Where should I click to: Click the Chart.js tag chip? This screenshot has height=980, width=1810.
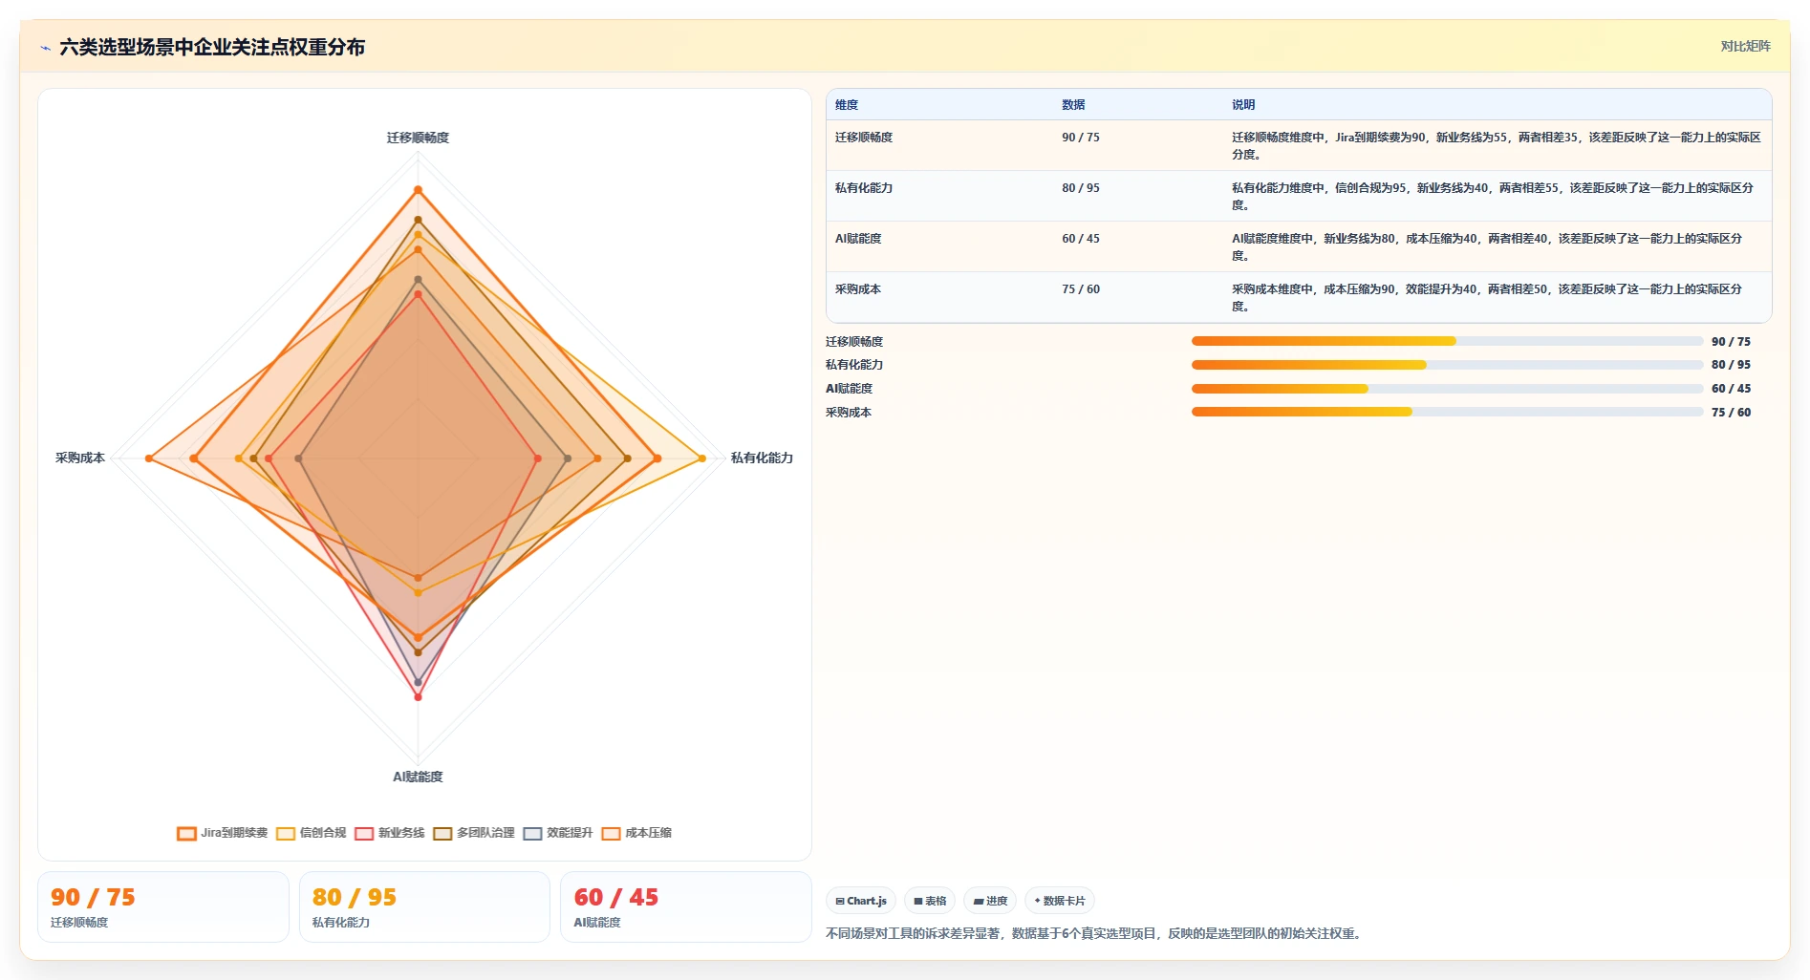(861, 901)
